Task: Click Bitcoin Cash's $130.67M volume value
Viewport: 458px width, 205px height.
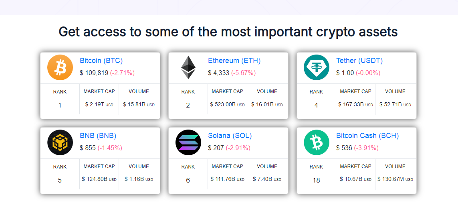Action: point(391,179)
